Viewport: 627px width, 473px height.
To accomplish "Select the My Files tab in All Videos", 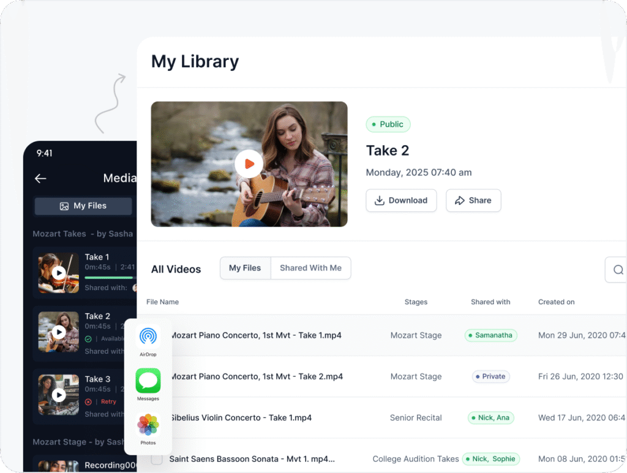I will [245, 268].
